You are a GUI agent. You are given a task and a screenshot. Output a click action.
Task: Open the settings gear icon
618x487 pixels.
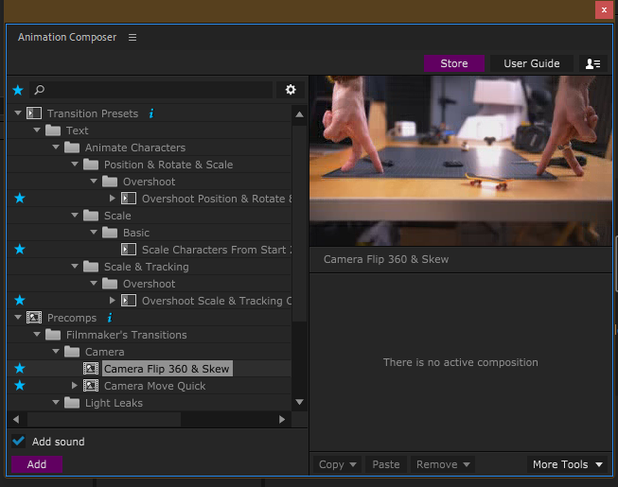pyautogui.click(x=291, y=90)
